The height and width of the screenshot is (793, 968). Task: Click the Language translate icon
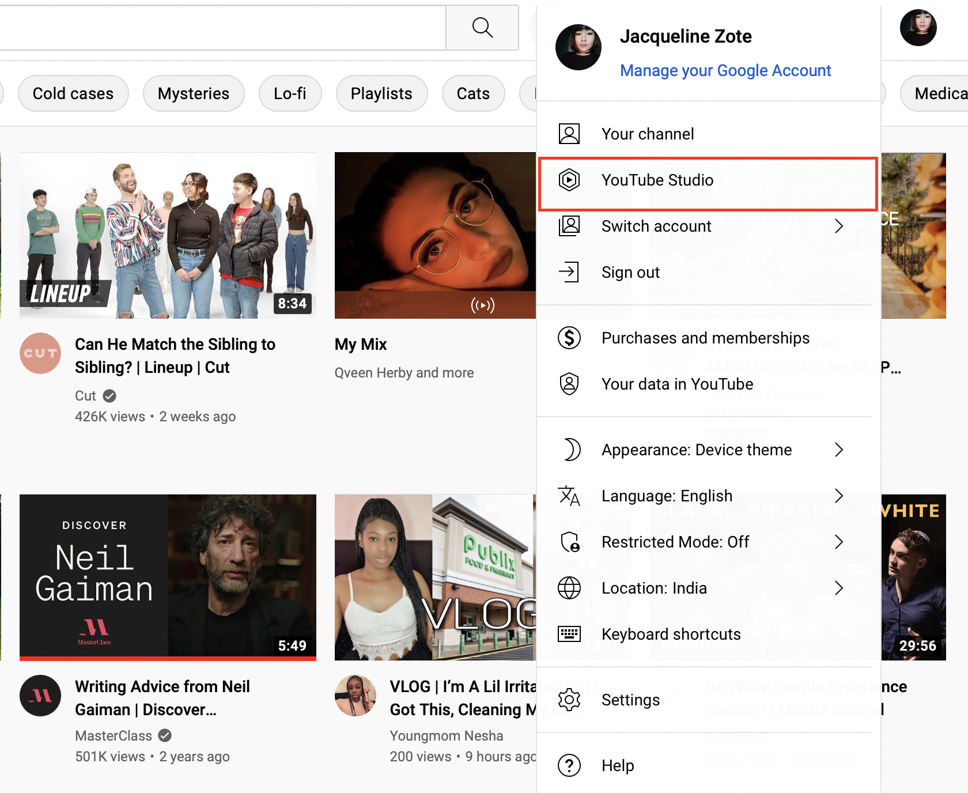point(569,496)
